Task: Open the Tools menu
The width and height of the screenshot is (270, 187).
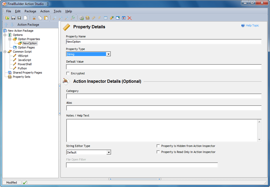Action: tap(57, 11)
